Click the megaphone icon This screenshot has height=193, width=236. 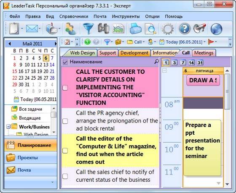[200, 28]
